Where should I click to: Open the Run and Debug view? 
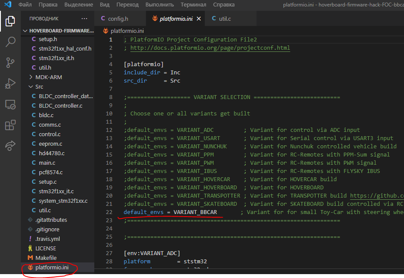coord(10,83)
